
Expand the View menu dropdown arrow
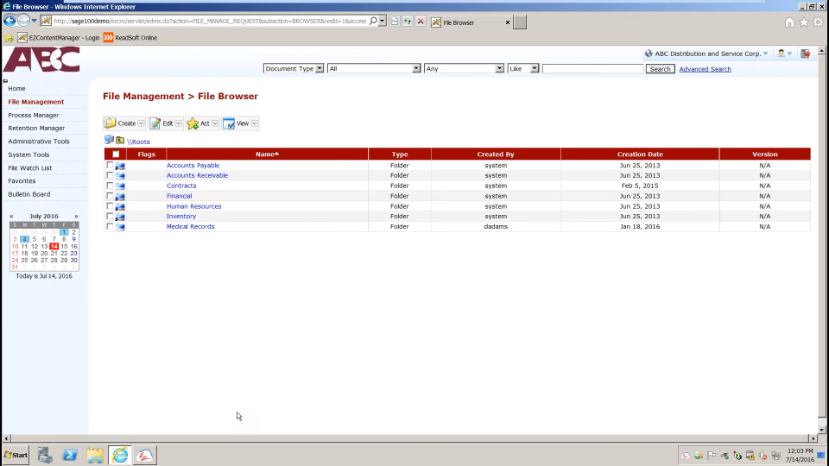coord(255,123)
